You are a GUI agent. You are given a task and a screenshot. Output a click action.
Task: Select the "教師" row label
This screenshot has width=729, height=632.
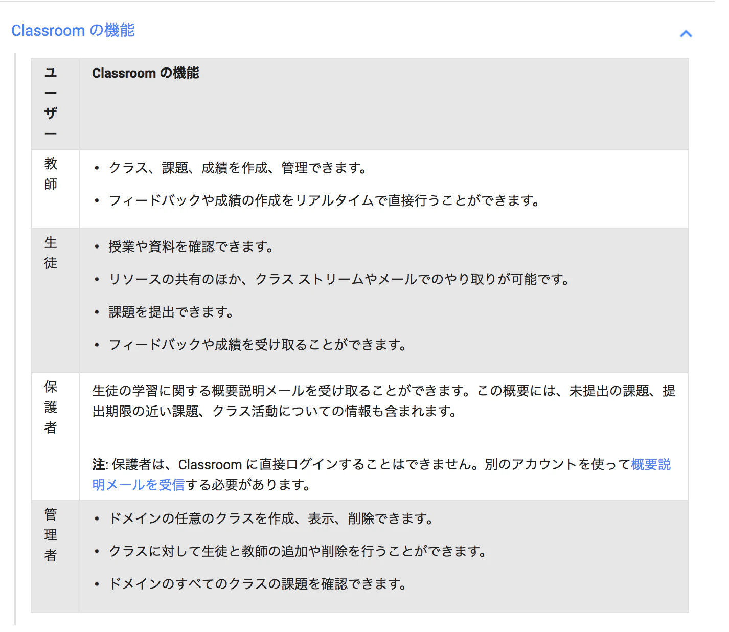(x=51, y=174)
